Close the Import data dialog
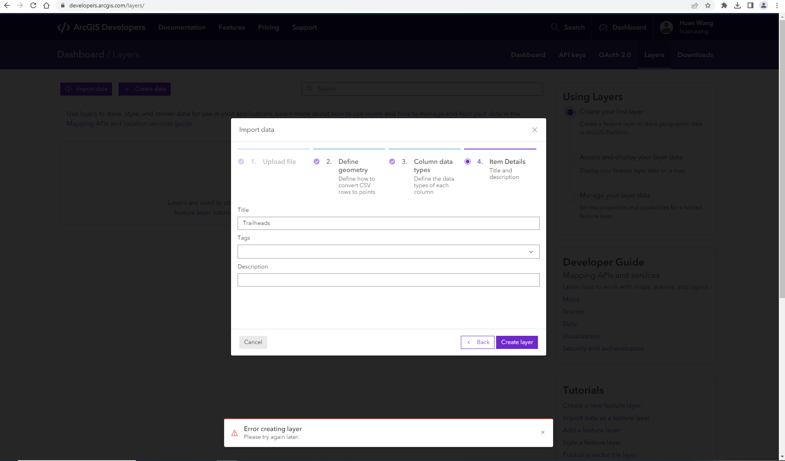The image size is (785, 461). pyautogui.click(x=534, y=130)
